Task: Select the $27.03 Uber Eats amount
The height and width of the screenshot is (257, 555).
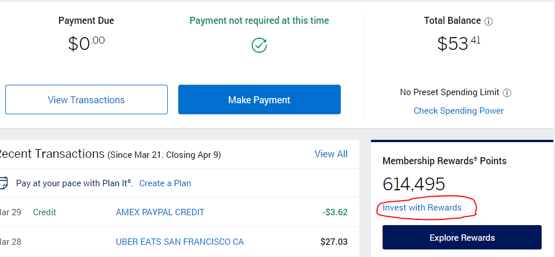Action: 334,242
